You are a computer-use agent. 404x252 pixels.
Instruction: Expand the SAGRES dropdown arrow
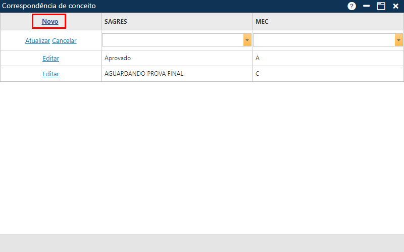247,40
